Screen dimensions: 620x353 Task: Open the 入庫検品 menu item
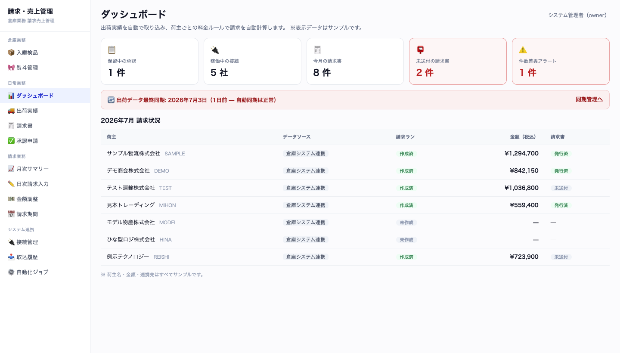tap(45, 53)
